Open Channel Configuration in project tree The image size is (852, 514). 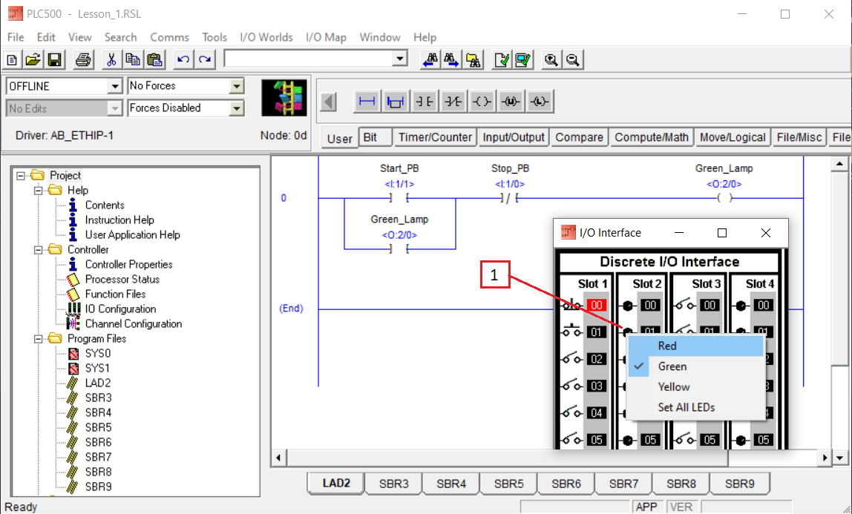(133, 324)
